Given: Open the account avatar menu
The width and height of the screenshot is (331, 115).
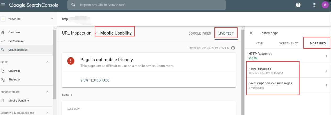Looking at the screenshot, I should coord(325,5).
